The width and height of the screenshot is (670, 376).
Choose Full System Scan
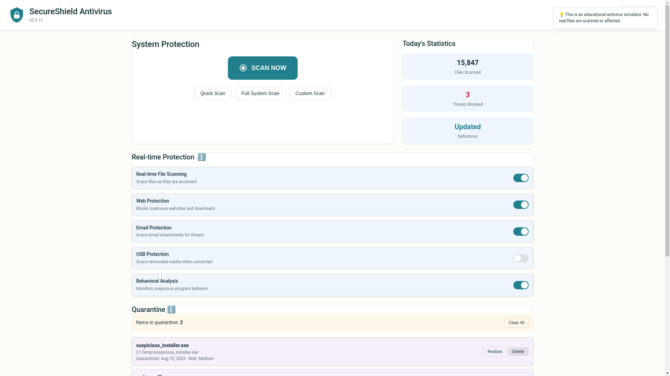pyautogui.click(x=260, y=93)
